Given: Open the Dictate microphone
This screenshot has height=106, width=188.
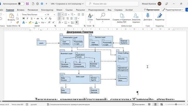Looking at the screenshot, I should (148, 17).
